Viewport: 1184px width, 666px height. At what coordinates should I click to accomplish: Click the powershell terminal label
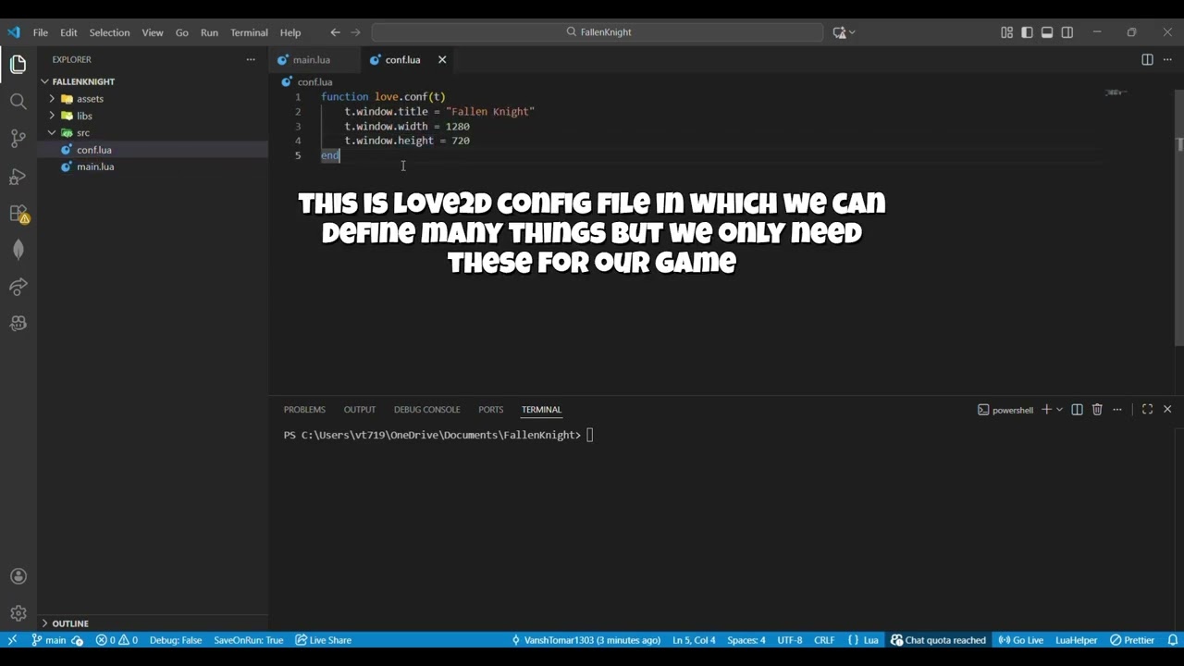(1005, 410)
